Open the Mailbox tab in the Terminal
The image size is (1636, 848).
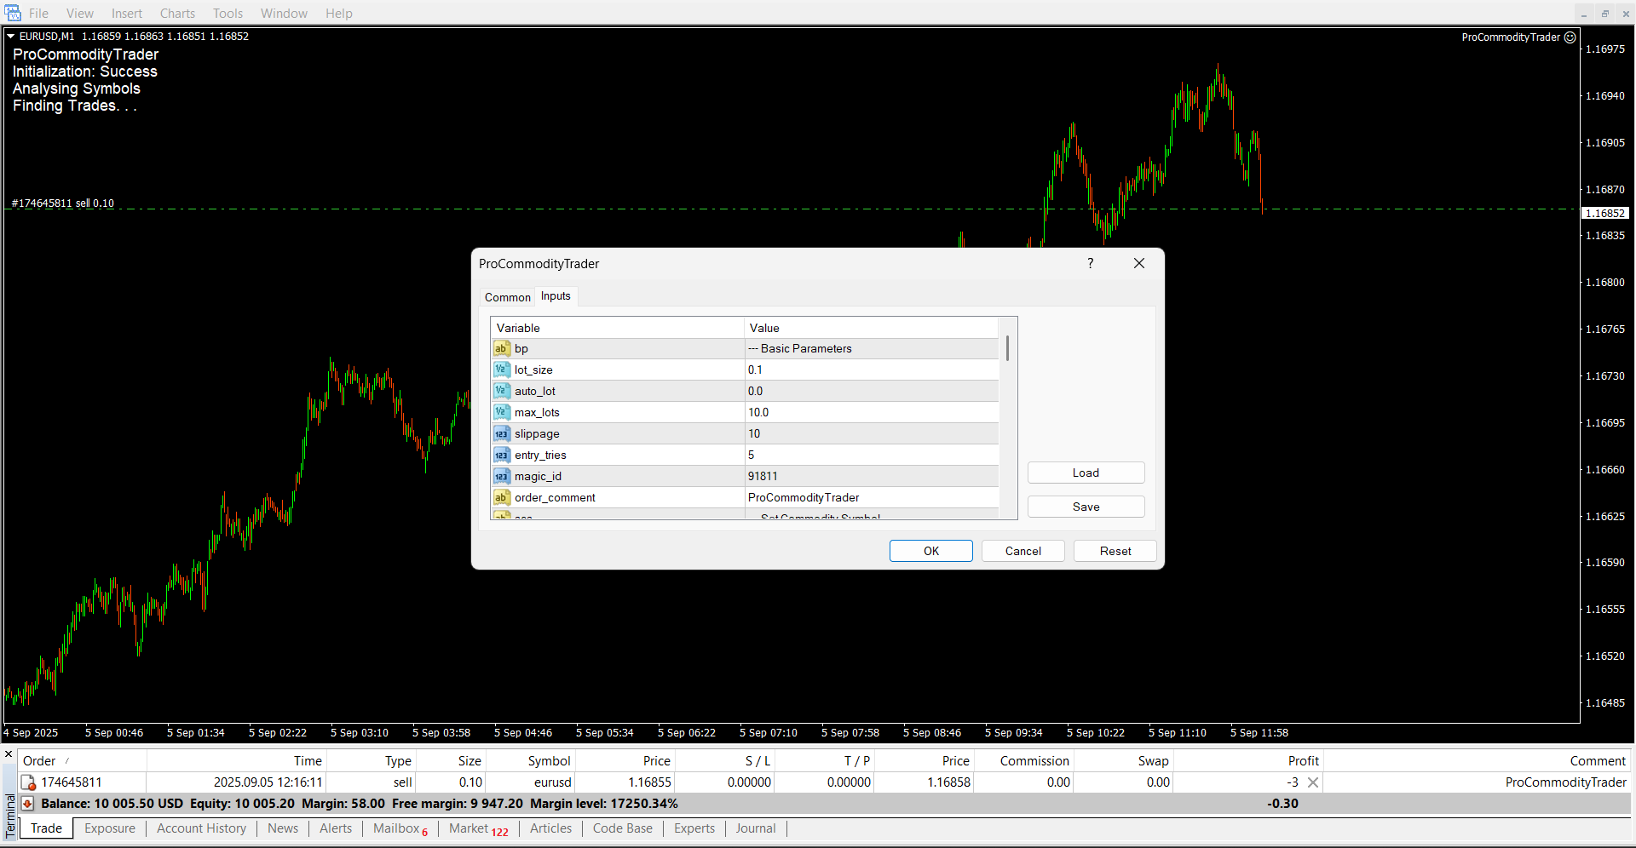tap(396, 828)
